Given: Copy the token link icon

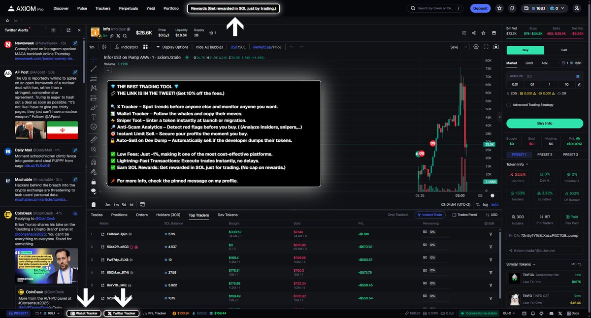Looking at the screenshot, I should tap(112, 36).
